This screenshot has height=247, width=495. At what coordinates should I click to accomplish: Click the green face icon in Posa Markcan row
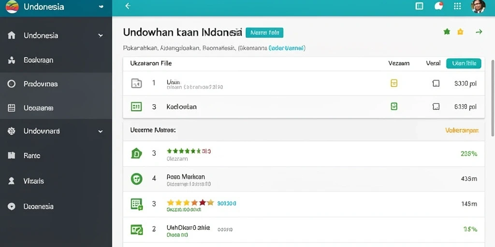136,178
